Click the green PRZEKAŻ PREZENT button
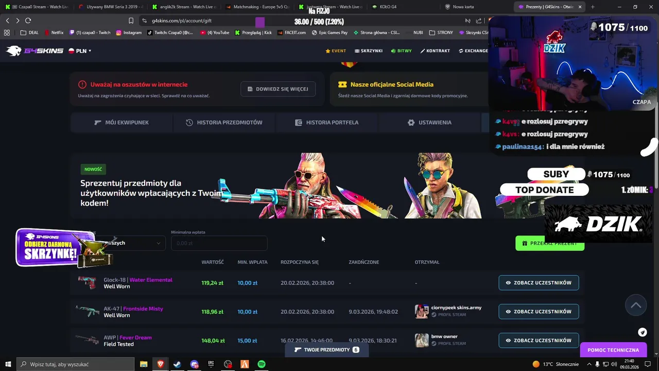Viewport: 659px width, 371px height. pyautogui.click(x=550, y=243)
